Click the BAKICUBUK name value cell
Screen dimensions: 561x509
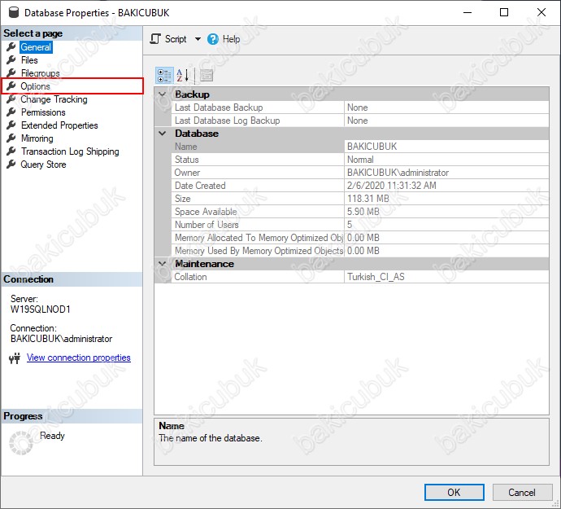tap(372, 147)
